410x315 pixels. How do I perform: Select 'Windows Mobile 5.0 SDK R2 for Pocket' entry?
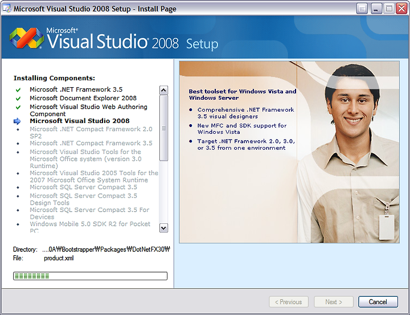[90, 227]
